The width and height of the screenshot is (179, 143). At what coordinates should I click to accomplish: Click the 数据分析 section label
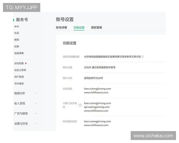(20, 93)
